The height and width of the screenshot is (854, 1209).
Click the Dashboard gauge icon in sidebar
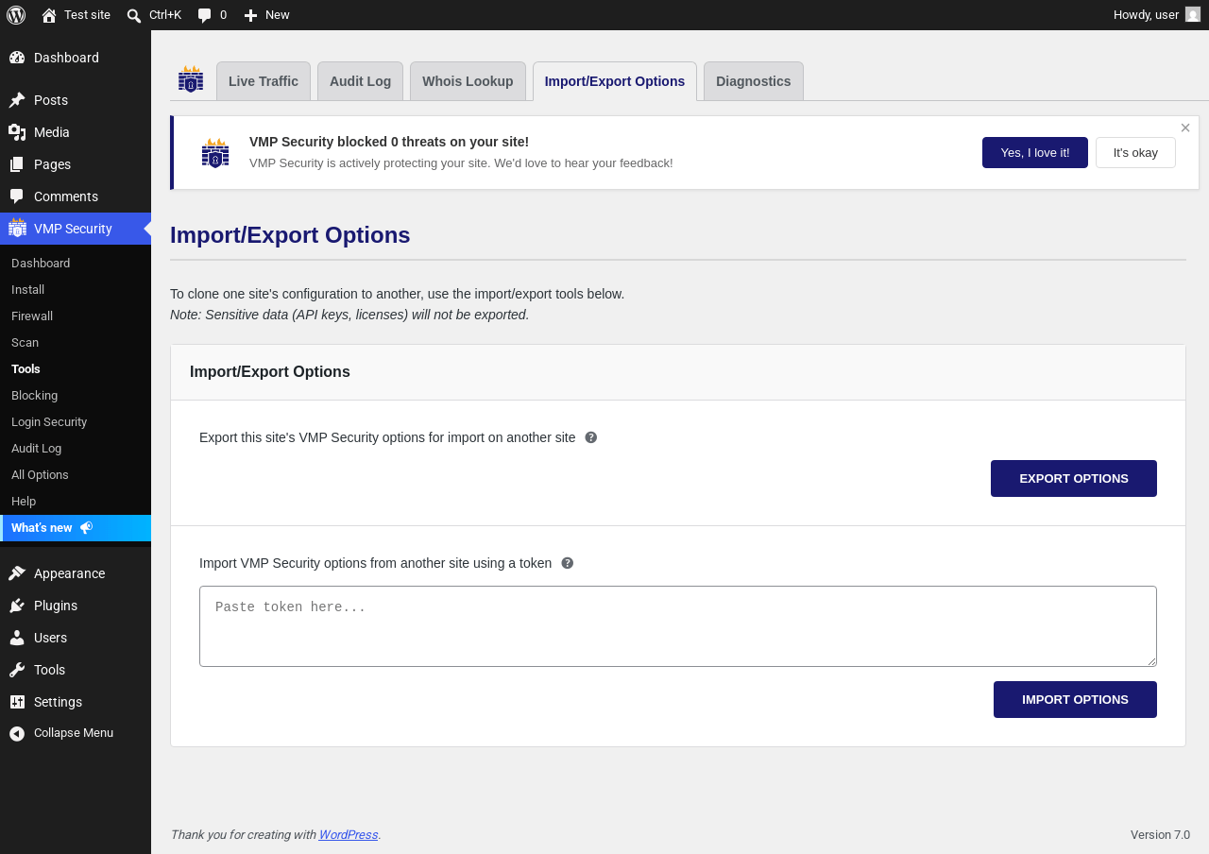17,58
